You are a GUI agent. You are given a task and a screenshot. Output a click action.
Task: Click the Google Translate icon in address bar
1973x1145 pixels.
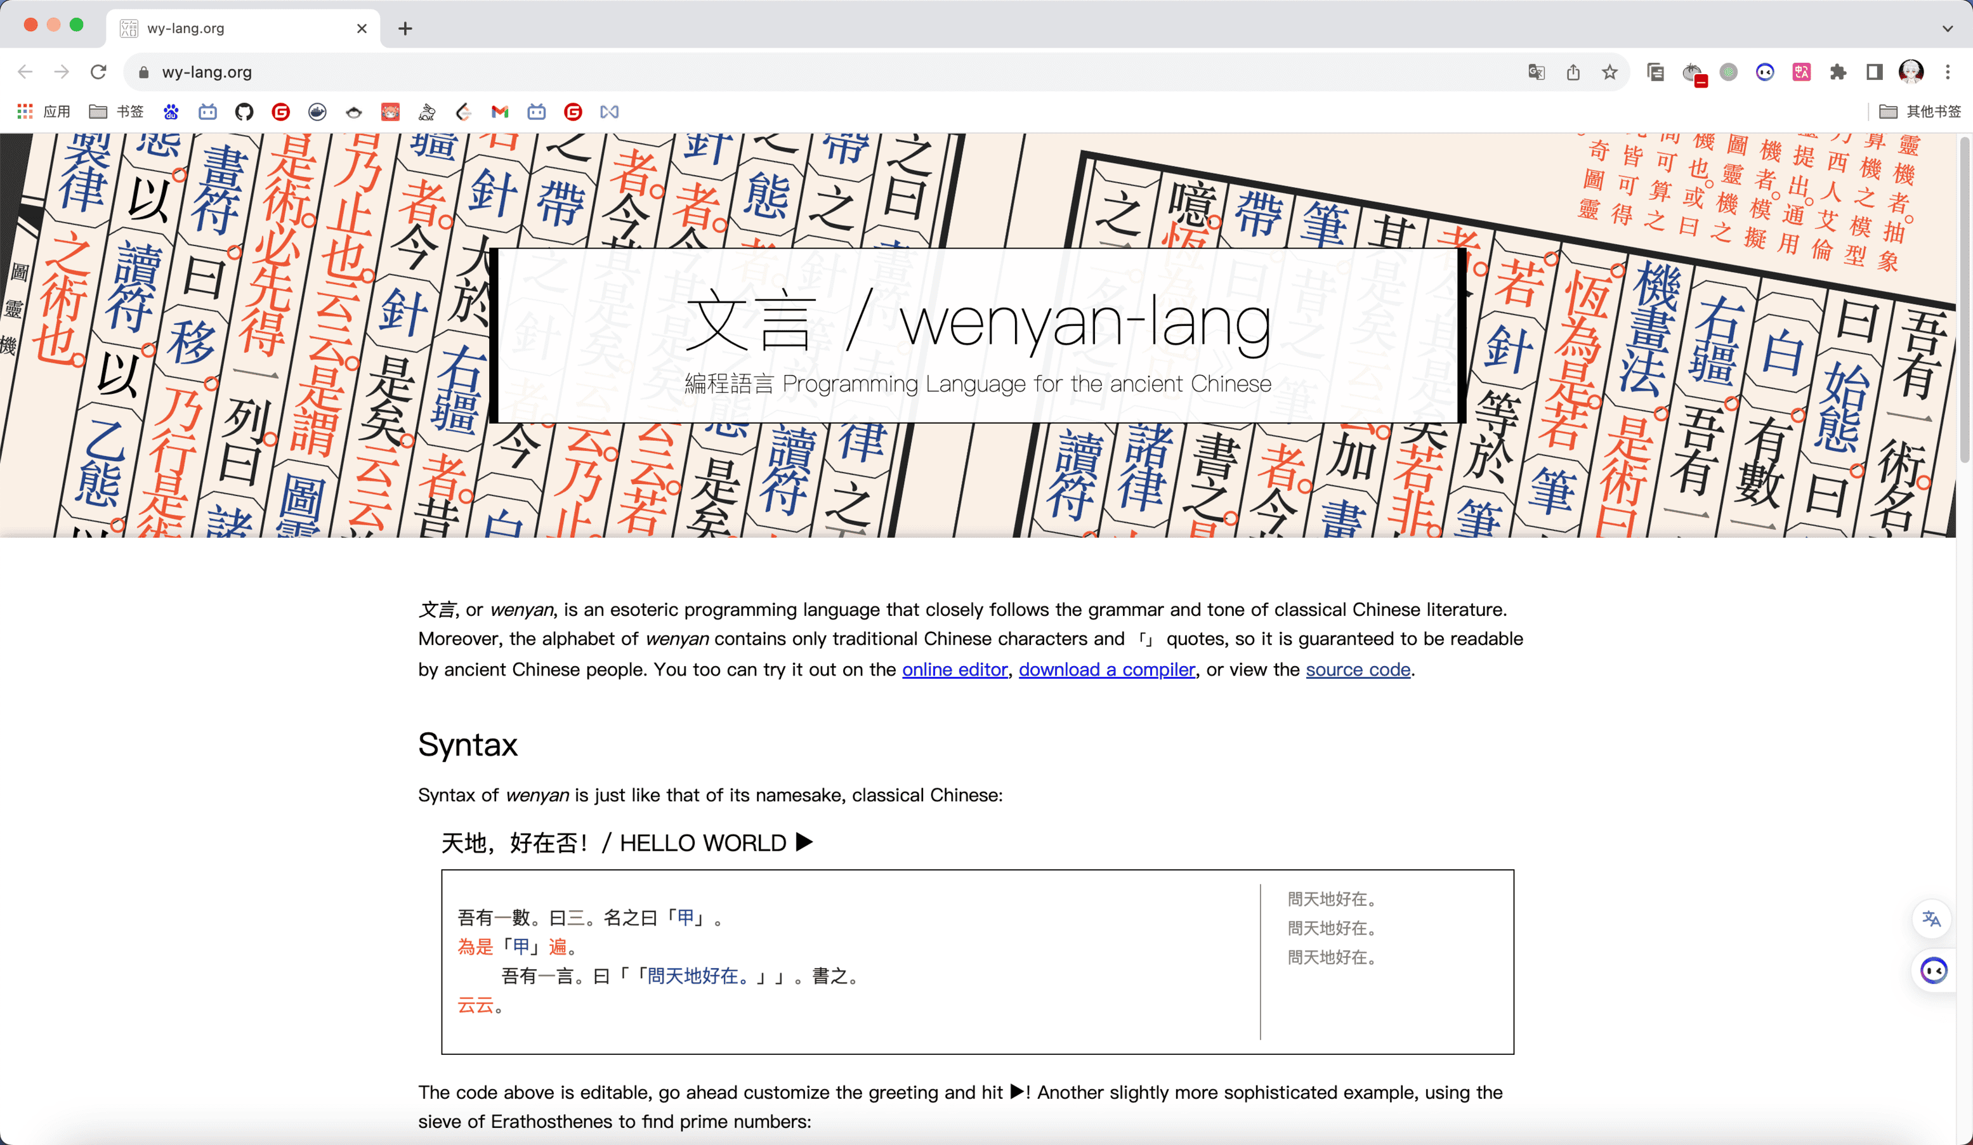pos(1536,72)
